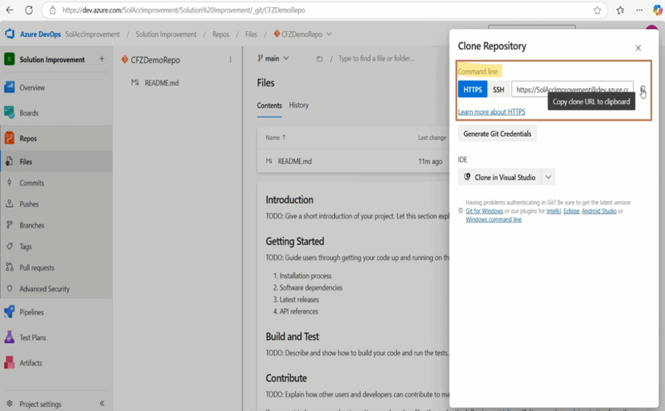
Task: Open the Eclipse plugin link
Action: 571,211
